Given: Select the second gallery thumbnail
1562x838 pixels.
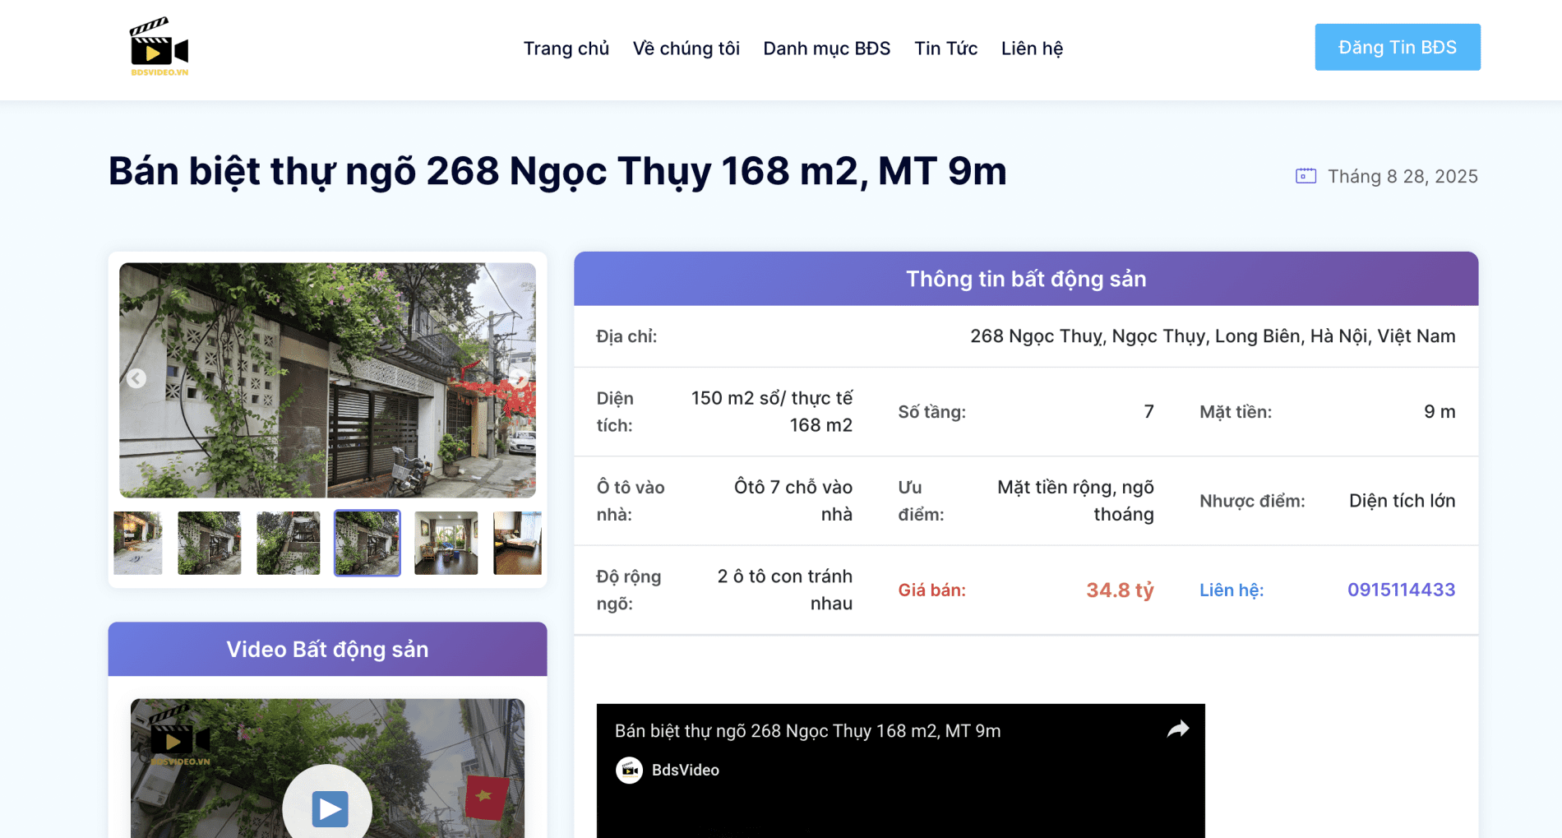Looking at the screenshot, I should [210, 543].
